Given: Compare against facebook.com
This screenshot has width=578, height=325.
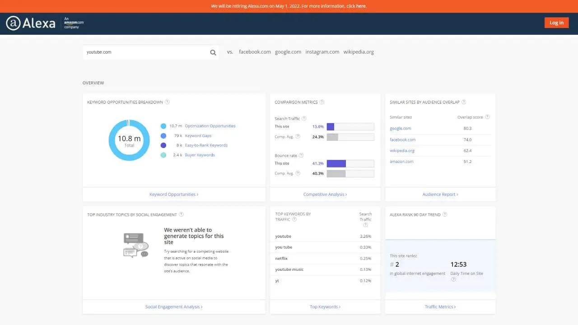Looking at the screenshot, I should (x=255, y=52).
